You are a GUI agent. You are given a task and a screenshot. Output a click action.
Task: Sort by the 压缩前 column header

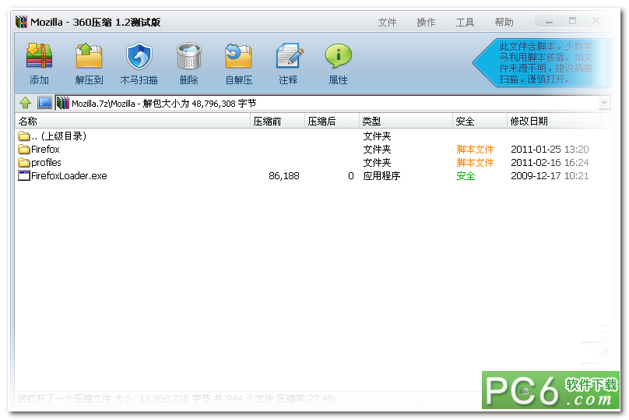click(x=277, y=122)
